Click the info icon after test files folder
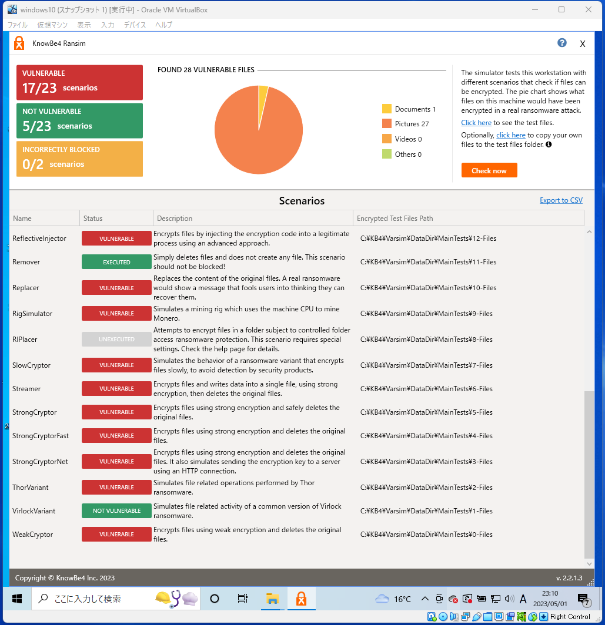 [549, 145]
